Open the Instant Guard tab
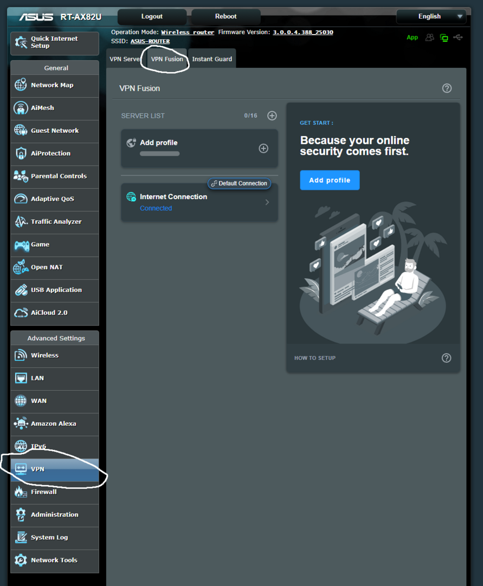 211,58
